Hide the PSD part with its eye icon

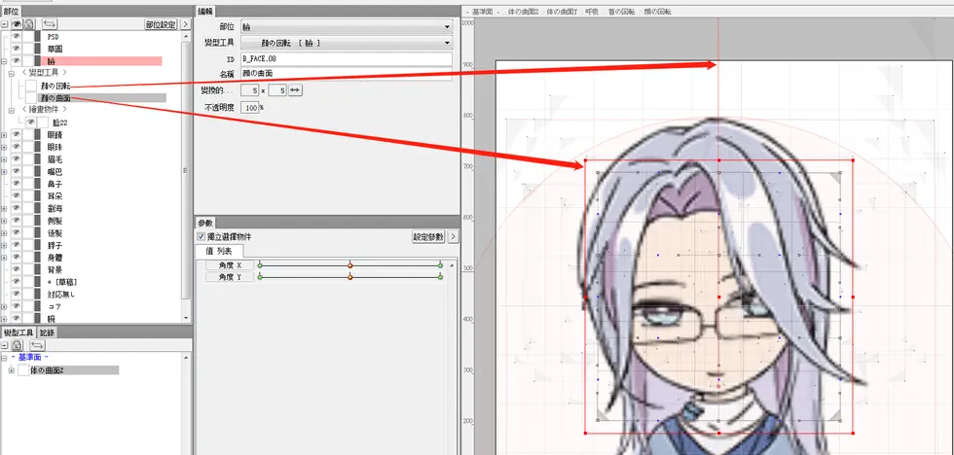[x=16, y=36]
